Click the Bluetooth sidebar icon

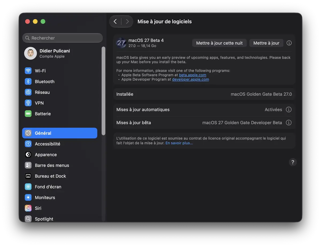click(28, 82)
